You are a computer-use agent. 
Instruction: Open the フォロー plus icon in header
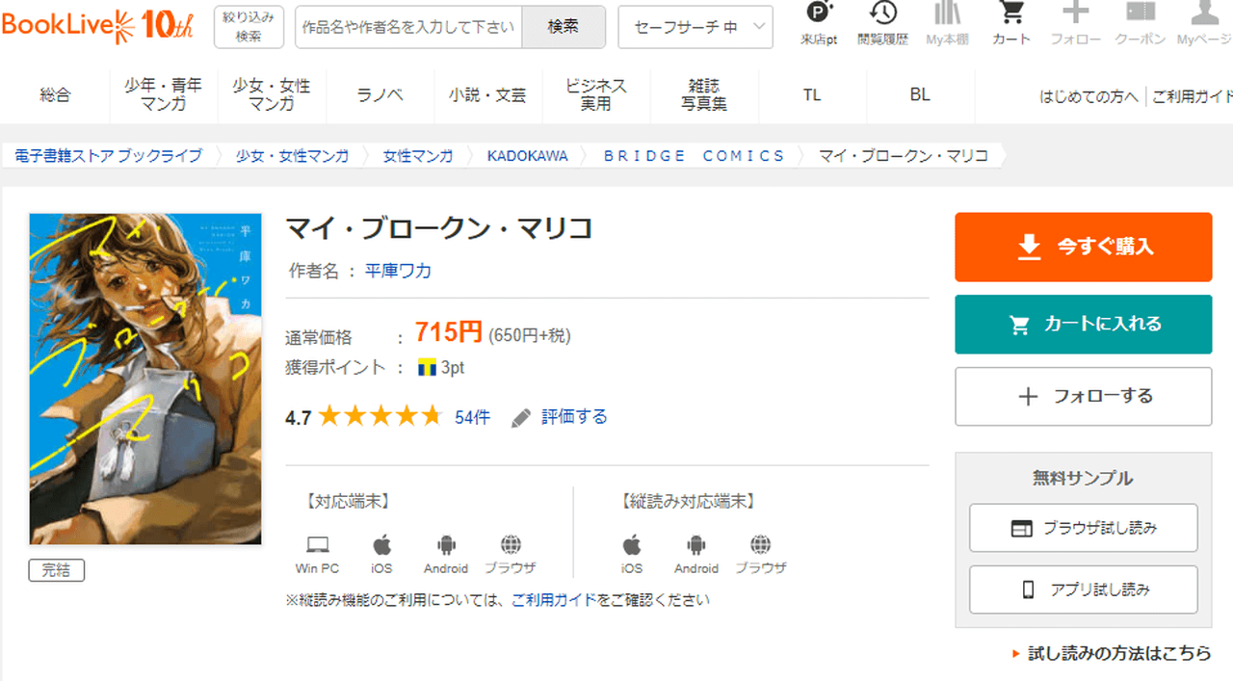point(1075,14)
